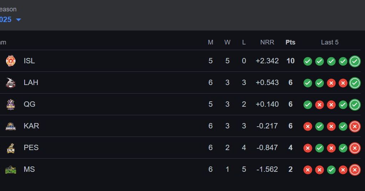The width and height of the screenshot is (365, 191).
Task: Click the Last 5 column header
Action: point(330,42)
